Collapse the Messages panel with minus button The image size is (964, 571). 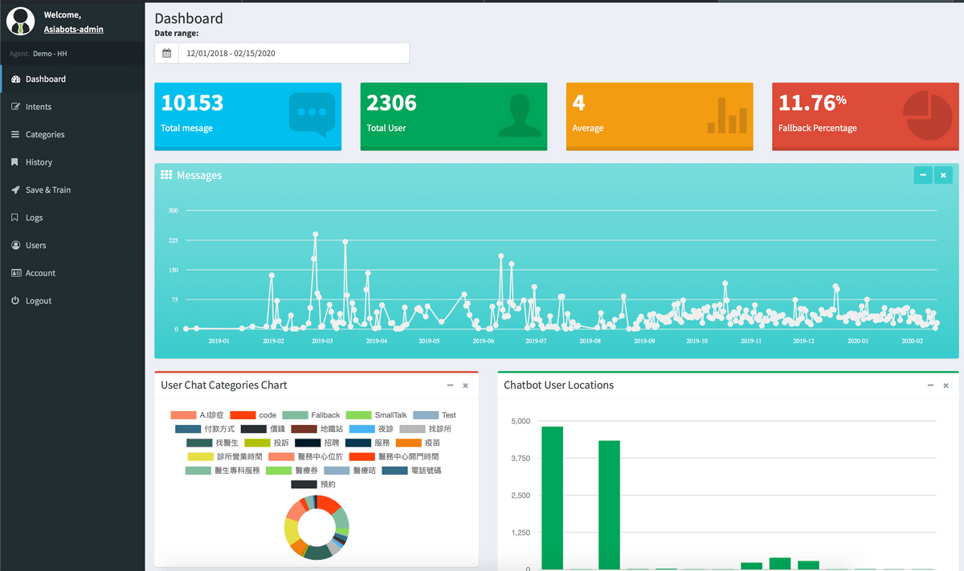923,175
